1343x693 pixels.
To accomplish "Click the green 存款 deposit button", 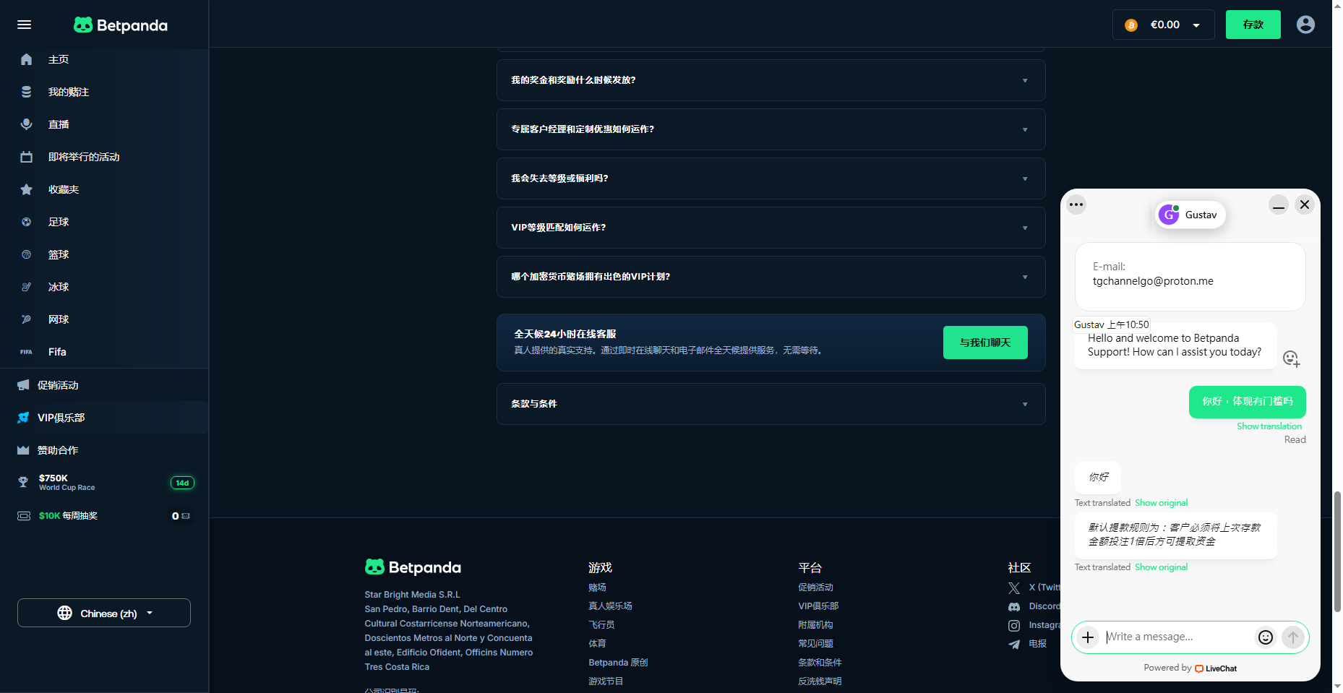I will pyautogui.click(x=1253, y=25).
